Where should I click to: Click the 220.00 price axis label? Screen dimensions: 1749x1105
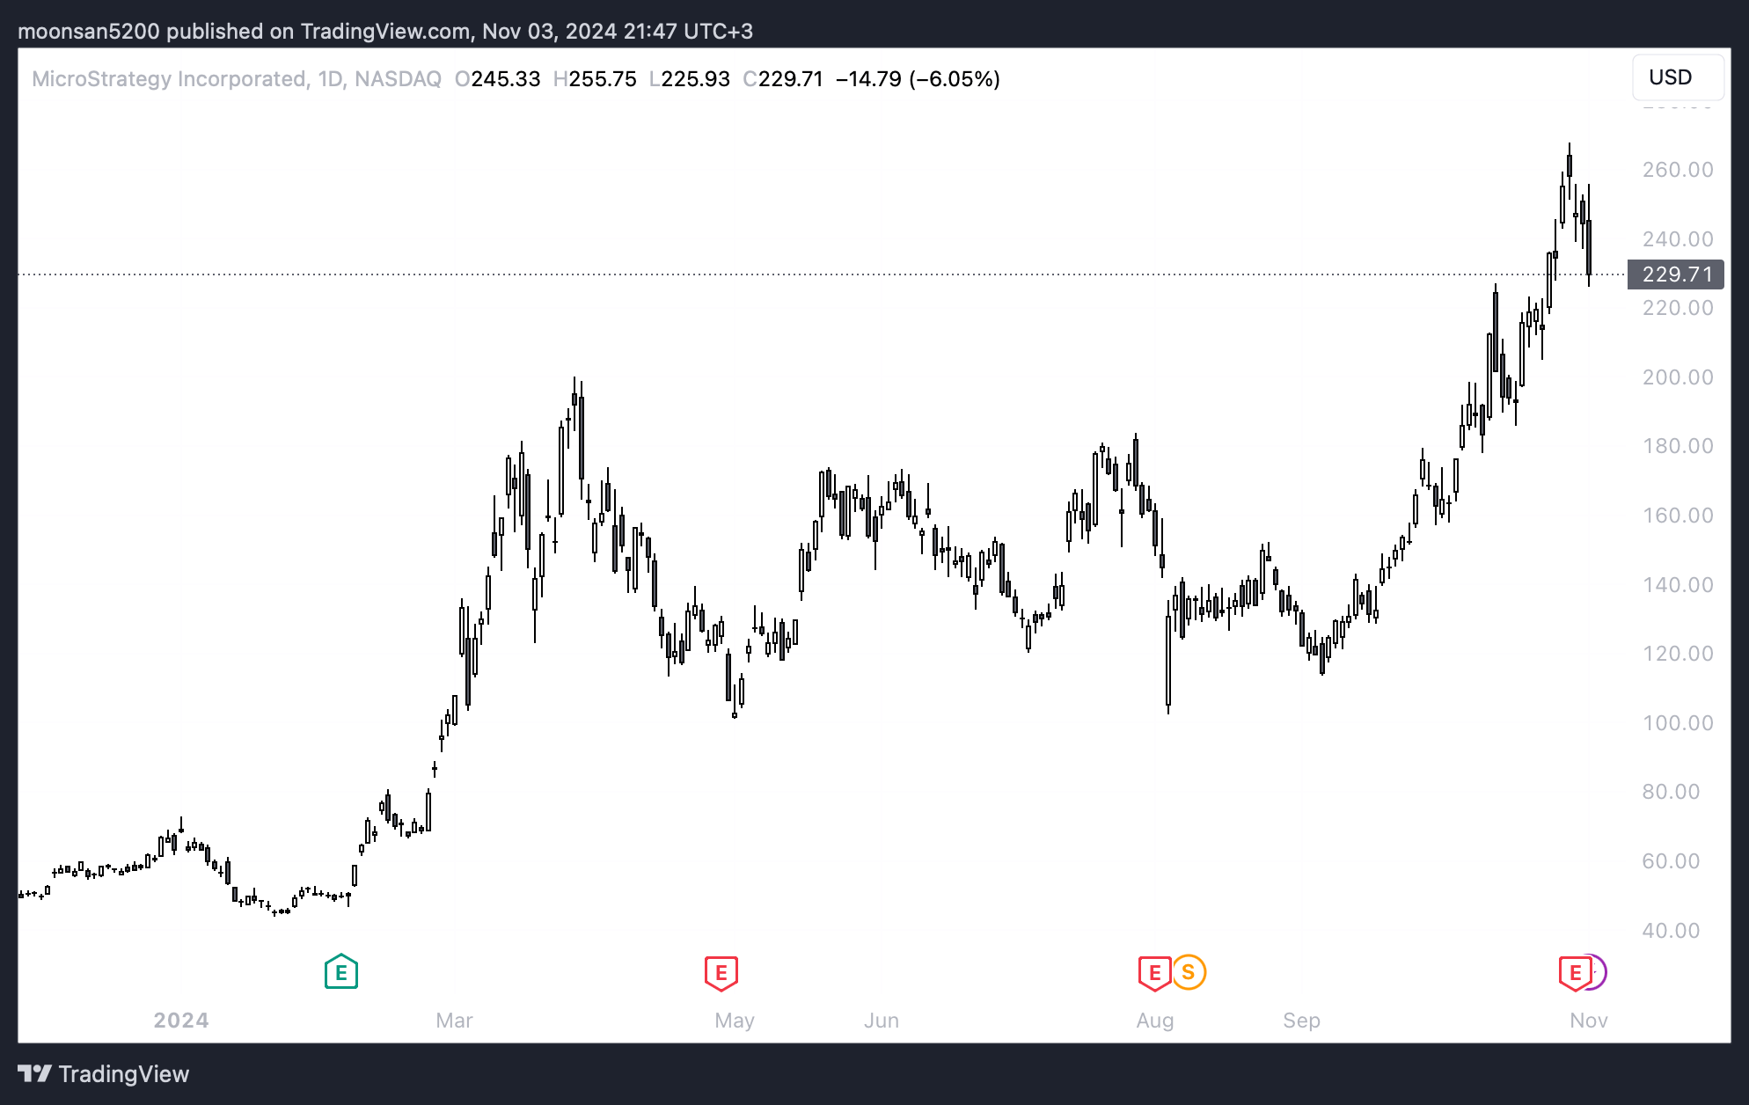[1678, 308]
